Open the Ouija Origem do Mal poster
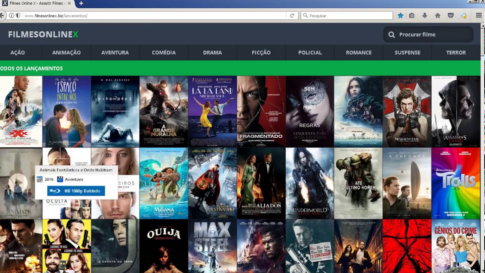The width and height of the screenshot is (485, 273). point(164,246)
